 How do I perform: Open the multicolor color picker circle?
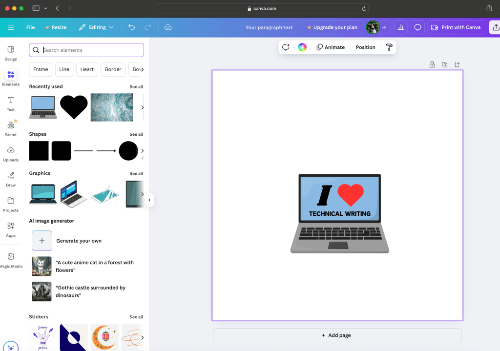[x=302, y=47]
